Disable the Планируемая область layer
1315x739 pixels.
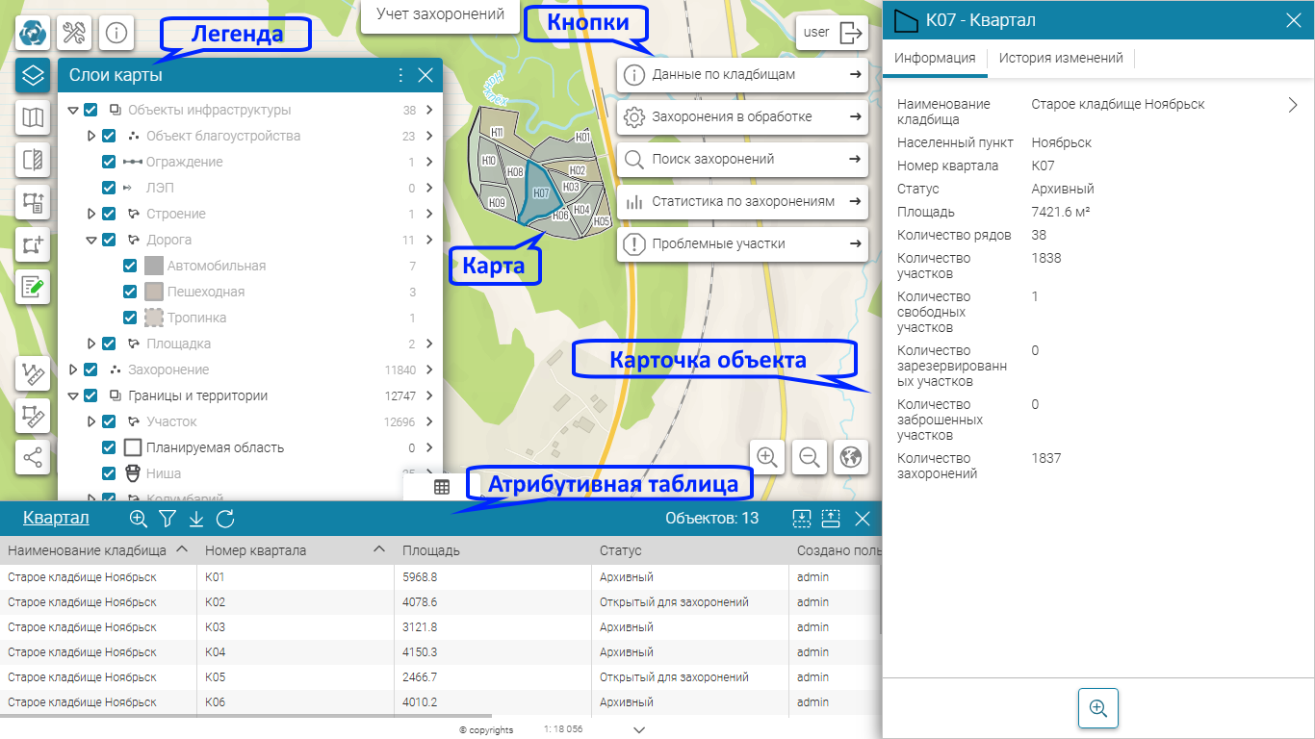point(109,447)
